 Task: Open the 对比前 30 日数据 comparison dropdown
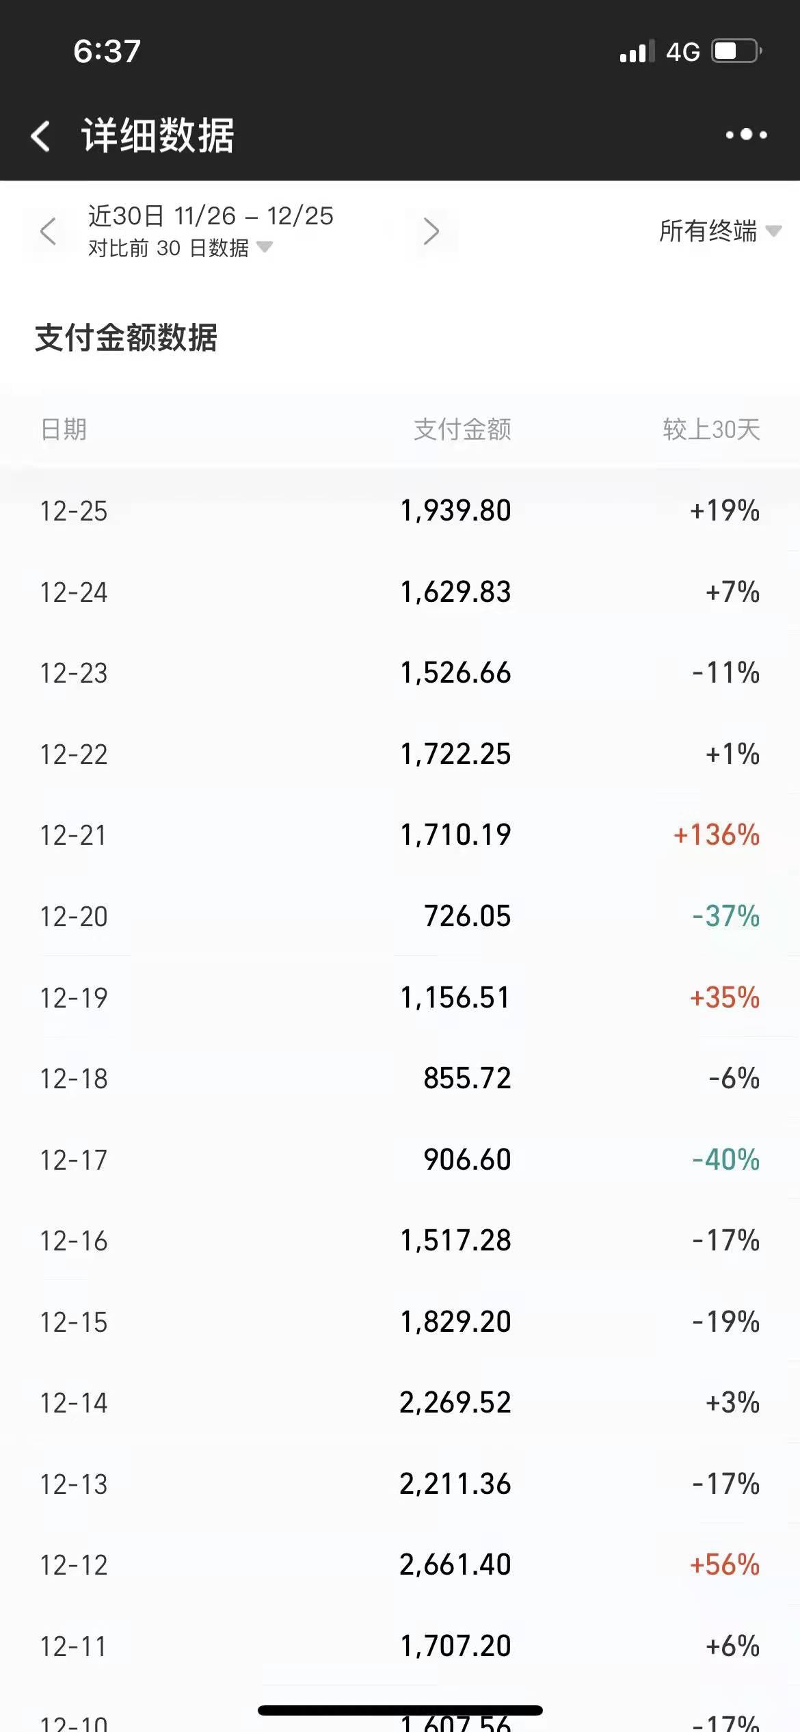(x=180, y=248)
